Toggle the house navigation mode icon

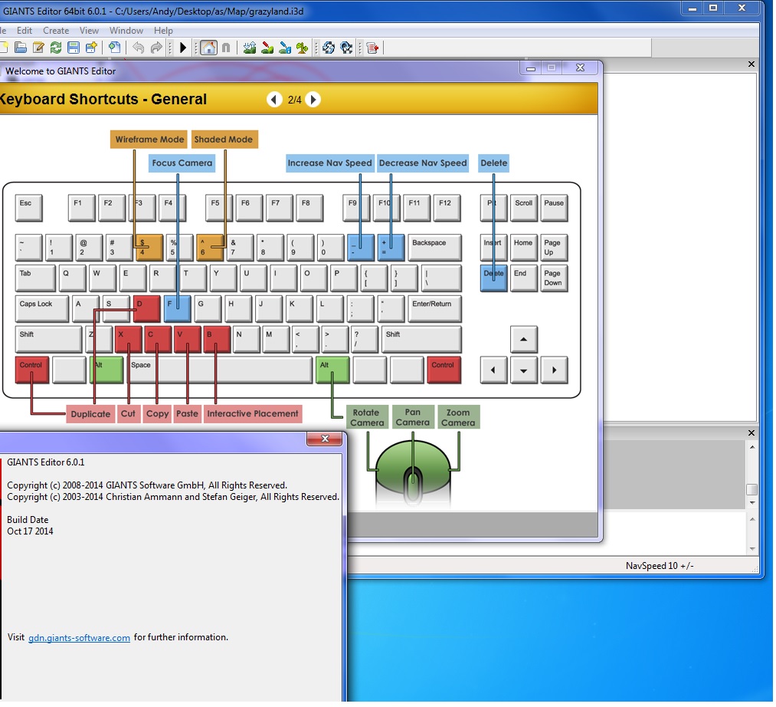pyautogui.click(x=209, y=48)
